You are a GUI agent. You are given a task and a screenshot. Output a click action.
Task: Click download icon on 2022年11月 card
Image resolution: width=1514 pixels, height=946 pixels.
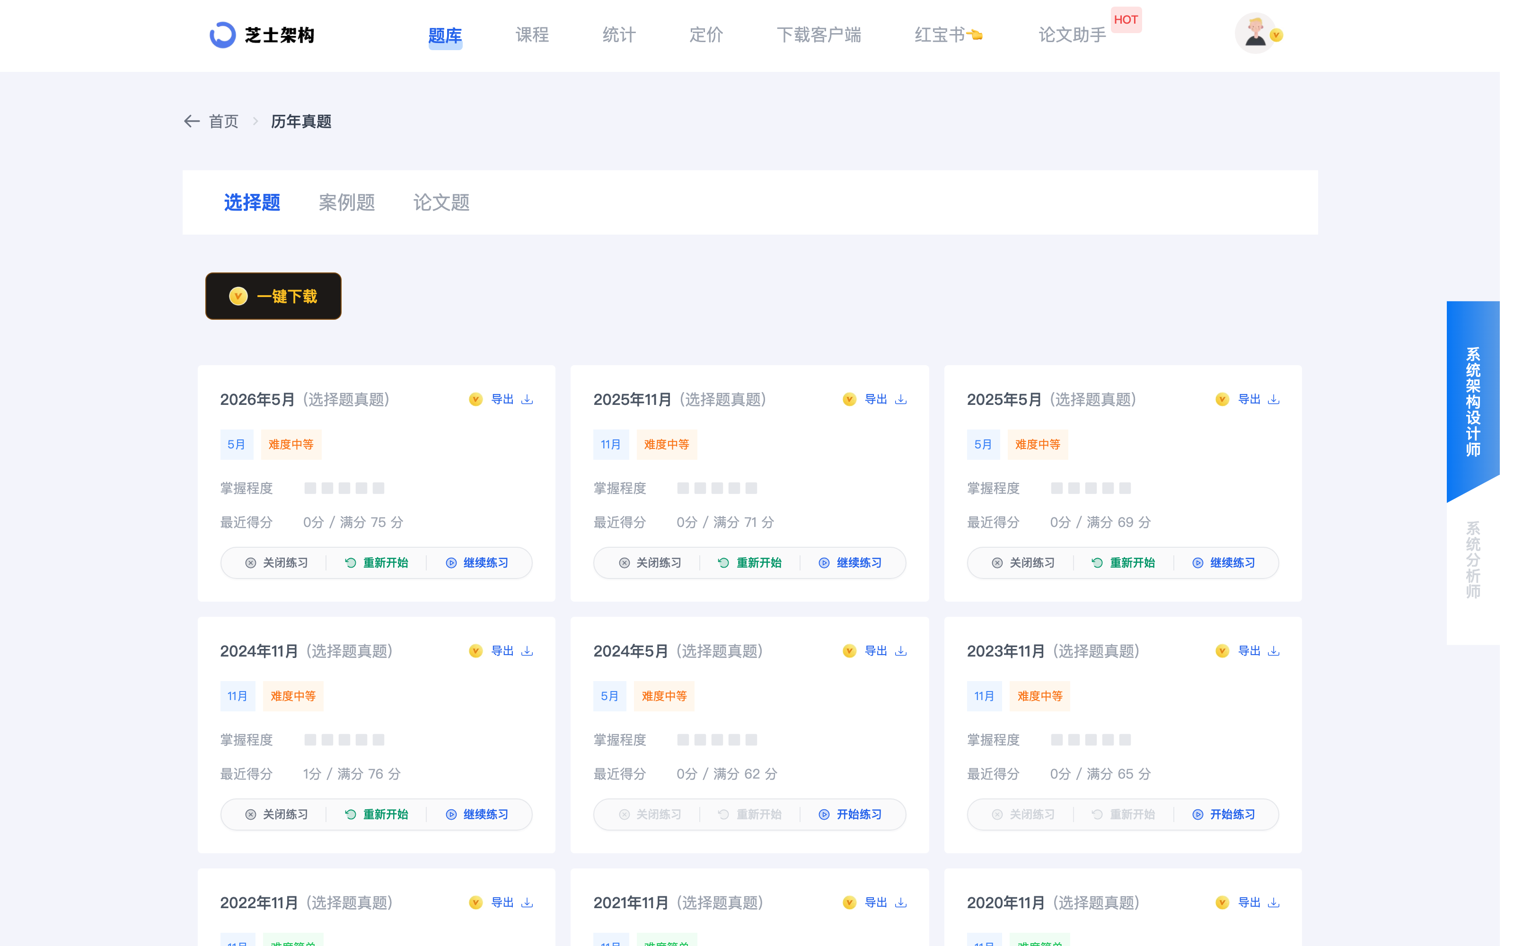click(x=528, y=902)
